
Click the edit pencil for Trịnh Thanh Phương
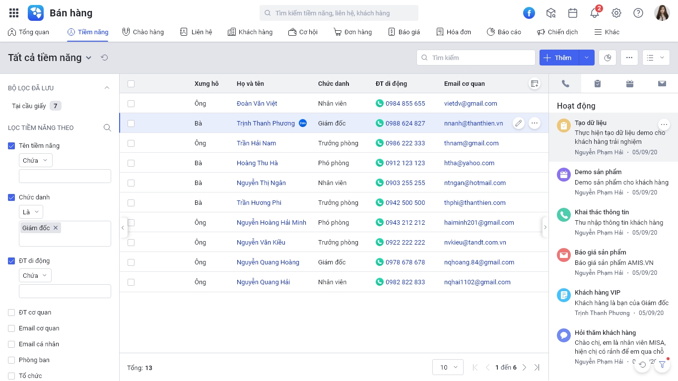coord(519,123)
